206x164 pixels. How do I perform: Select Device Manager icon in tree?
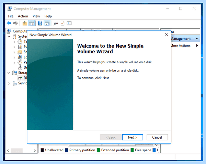coord(20,67)
